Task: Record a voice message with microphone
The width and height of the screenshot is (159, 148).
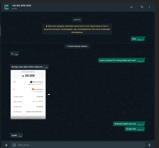Action: click(149, 145)
